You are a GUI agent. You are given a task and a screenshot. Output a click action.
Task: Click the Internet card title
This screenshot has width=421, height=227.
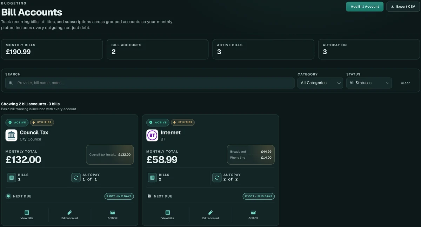pyautogui.click(x=171, y=132)
